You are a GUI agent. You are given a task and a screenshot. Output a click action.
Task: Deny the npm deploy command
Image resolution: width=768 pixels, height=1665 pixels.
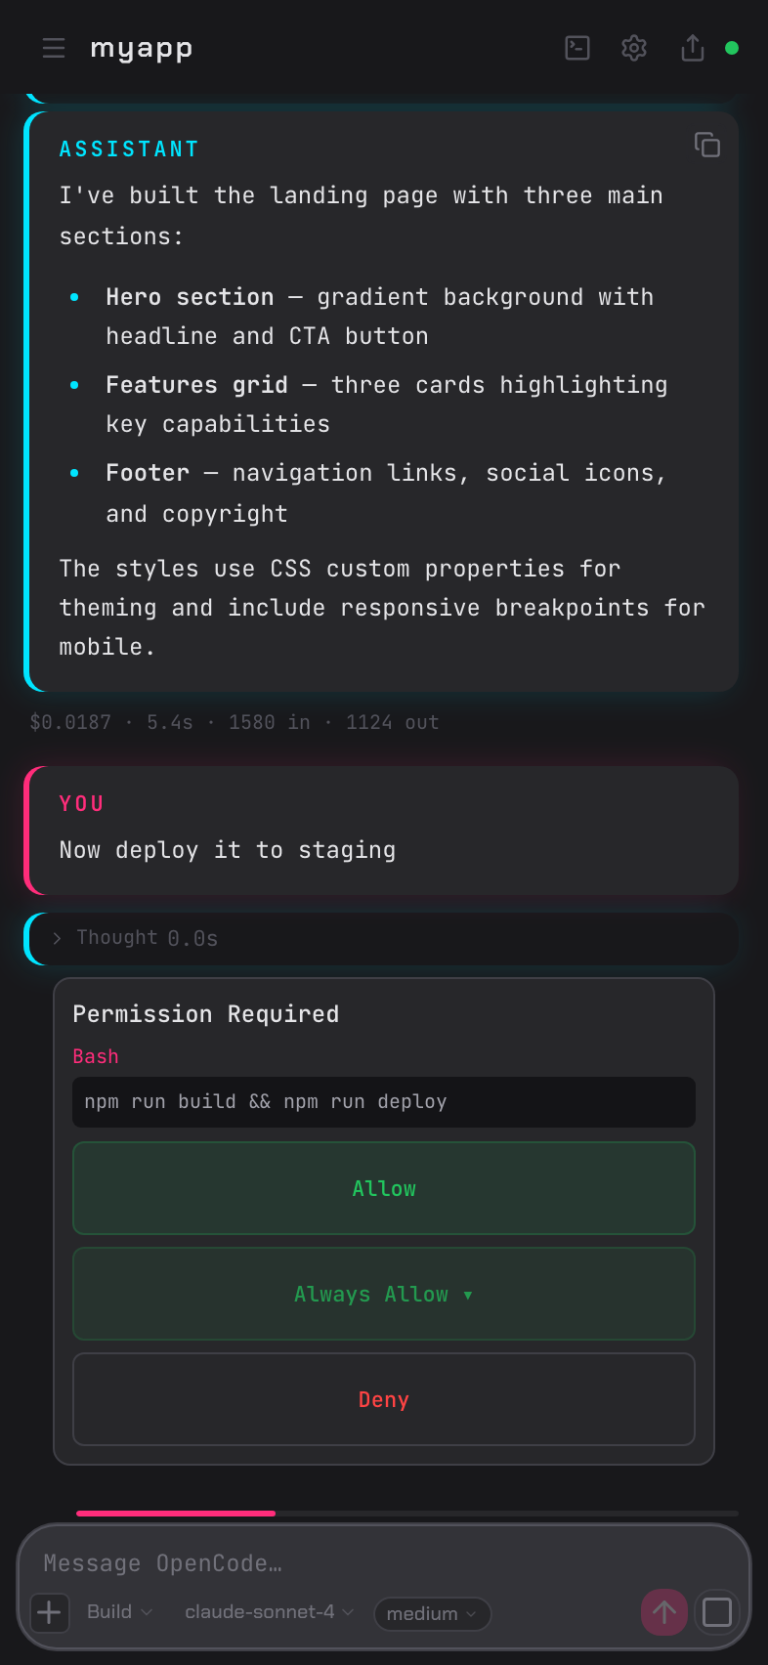(384, 1399)
